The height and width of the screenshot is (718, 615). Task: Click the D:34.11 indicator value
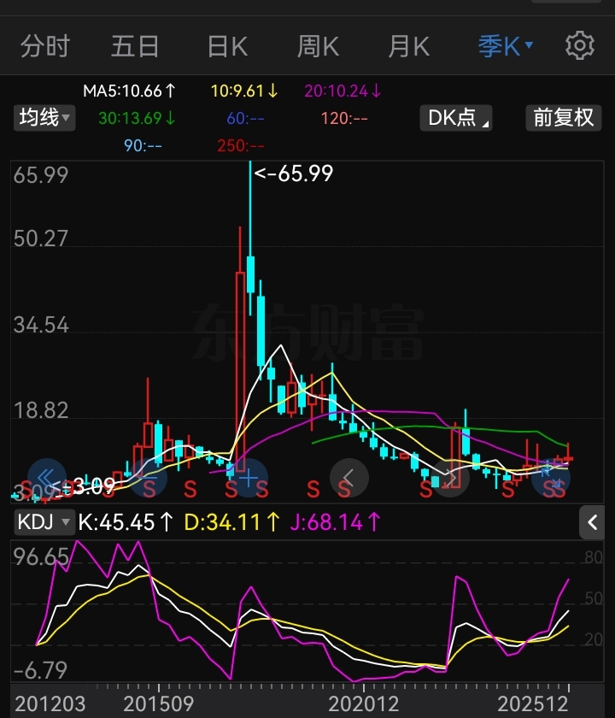point(231,522)
